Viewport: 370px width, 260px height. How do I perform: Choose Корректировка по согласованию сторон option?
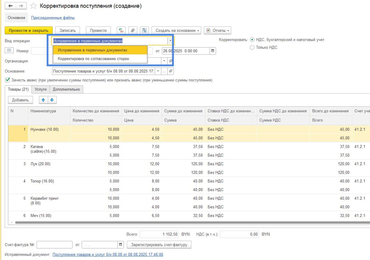coord(100,59)
